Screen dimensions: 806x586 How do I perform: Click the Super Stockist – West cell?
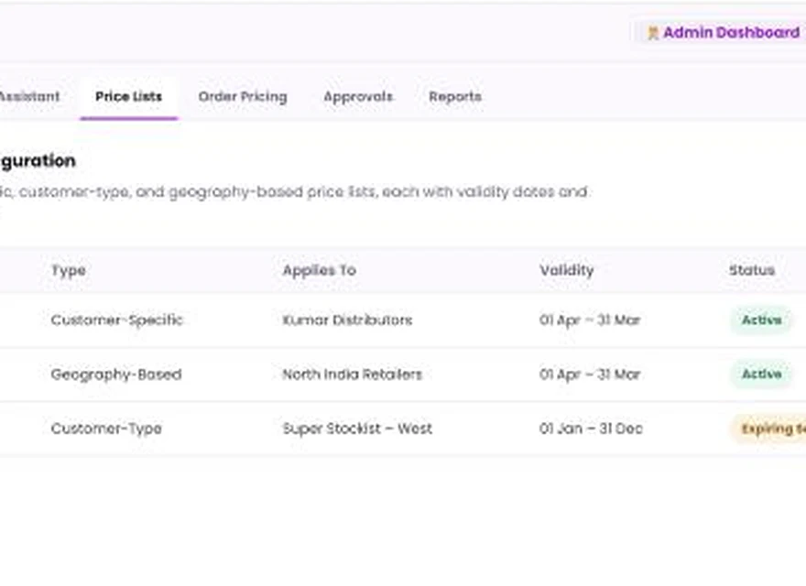tap(357, 429)
